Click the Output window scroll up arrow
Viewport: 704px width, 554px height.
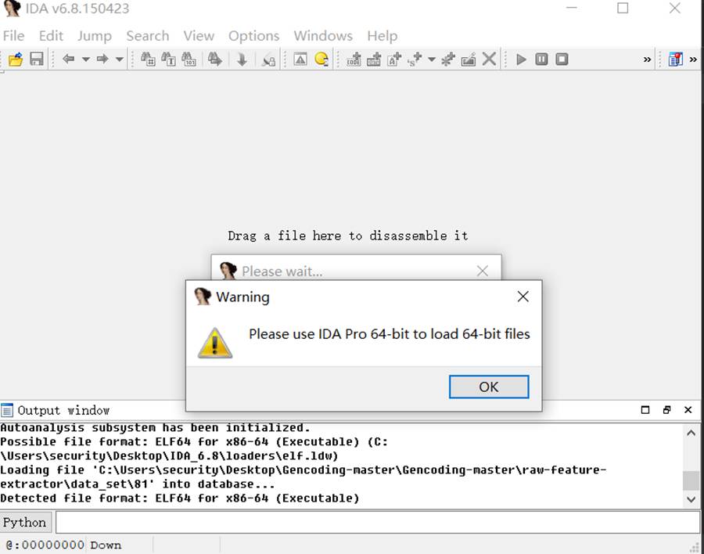(x=691, y=433)
